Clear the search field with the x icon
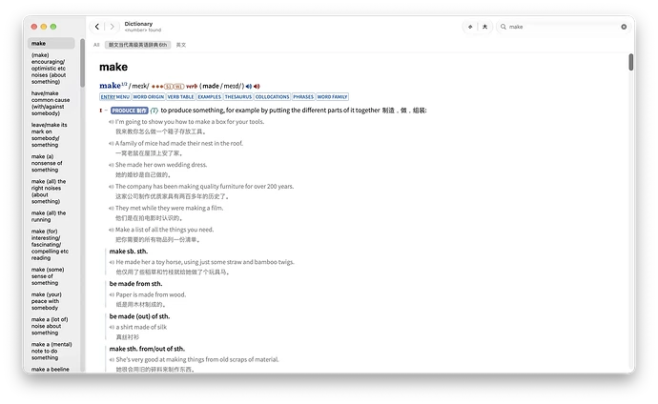This screenshot has width=658, height=404. [624, 27]
